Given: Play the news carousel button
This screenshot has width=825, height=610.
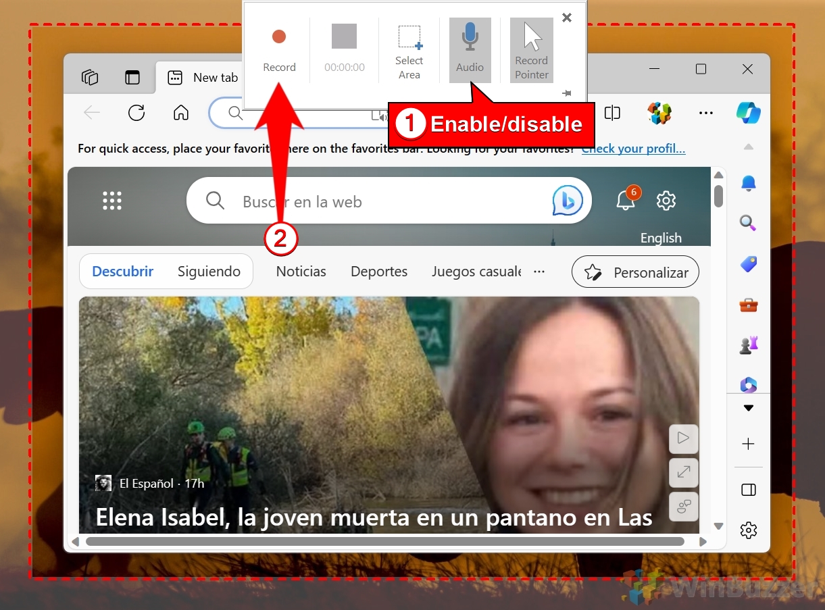Looking at the screenshot, I should [683, 438].
